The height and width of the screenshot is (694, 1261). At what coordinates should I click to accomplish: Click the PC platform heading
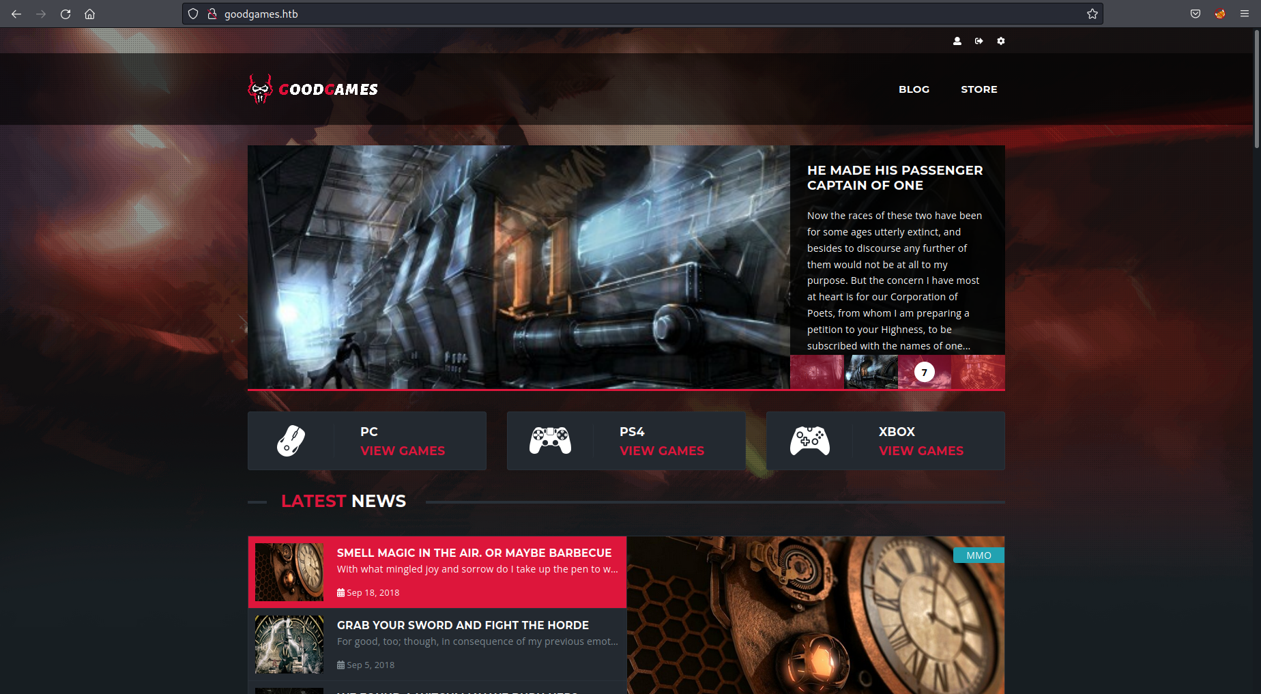[369, 432]
